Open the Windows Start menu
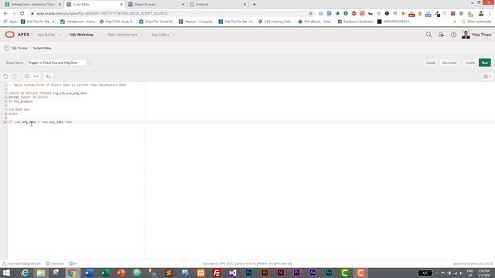 click(6, 273)
